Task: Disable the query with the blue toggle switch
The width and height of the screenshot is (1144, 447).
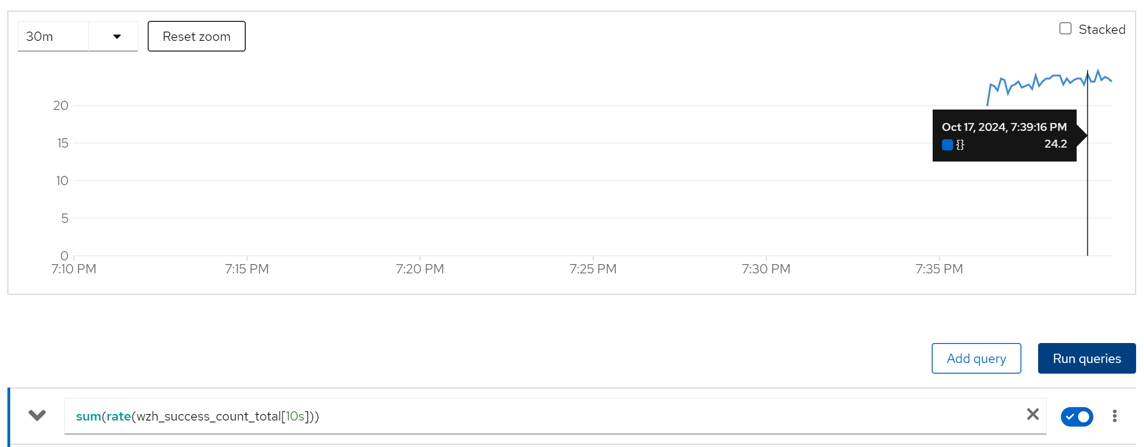Action: pos(1077,416)
